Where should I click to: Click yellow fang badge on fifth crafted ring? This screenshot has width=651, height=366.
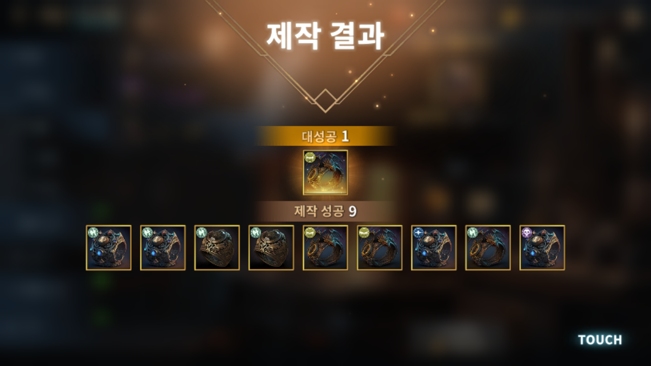coord(310,232)
